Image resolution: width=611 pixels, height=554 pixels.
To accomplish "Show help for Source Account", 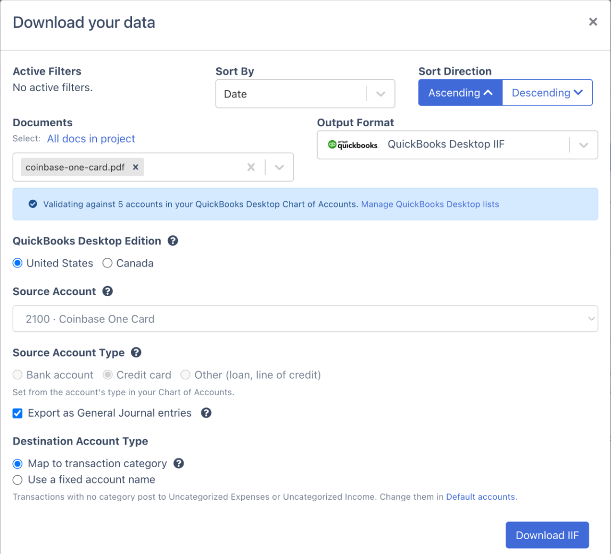I will (108, 291).
